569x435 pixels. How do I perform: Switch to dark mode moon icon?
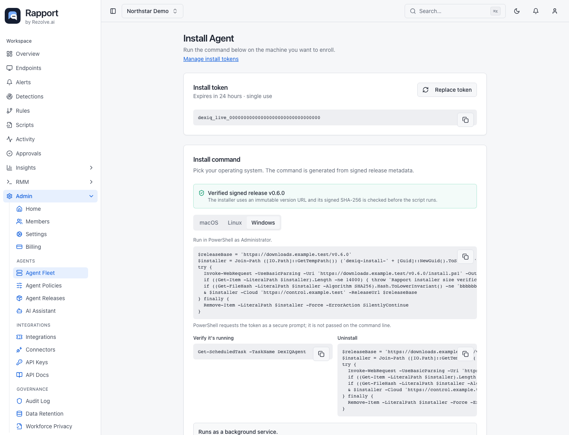tap(517, 11)
